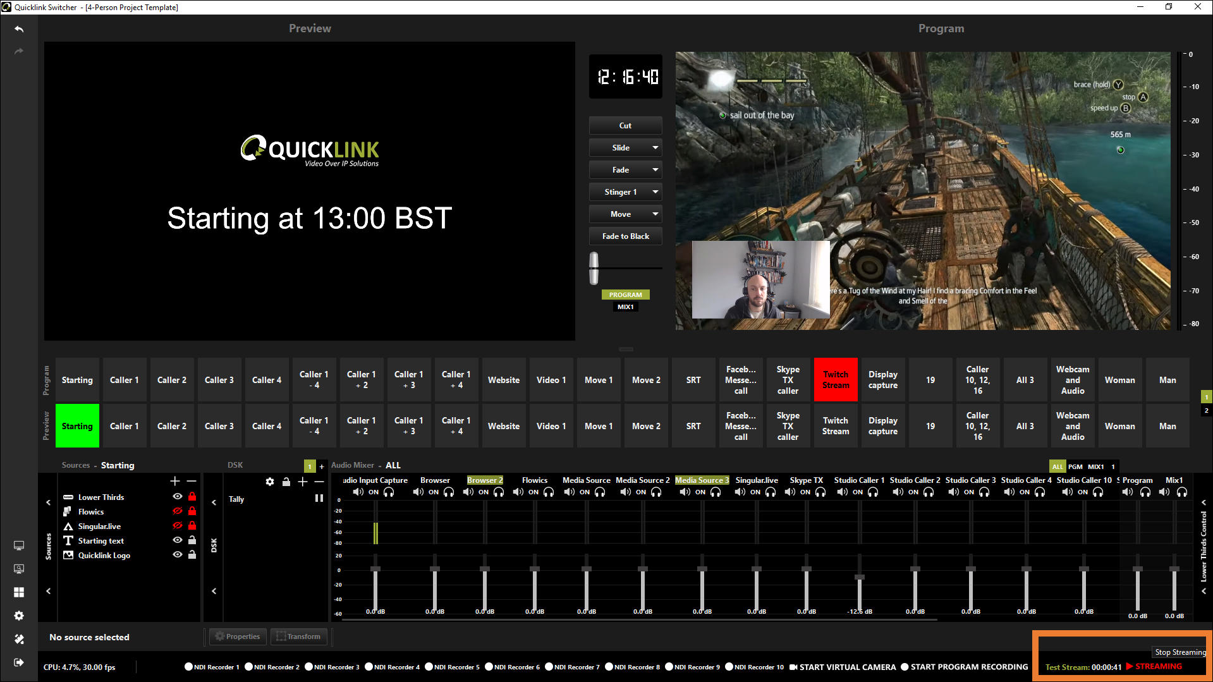This screenshot has height=682, width=1213.
Task: Open DSK settings gear icon
Action: [x=270, y=482]
